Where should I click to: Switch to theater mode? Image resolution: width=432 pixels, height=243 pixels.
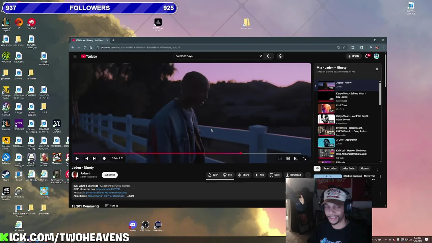click(296, 158)
